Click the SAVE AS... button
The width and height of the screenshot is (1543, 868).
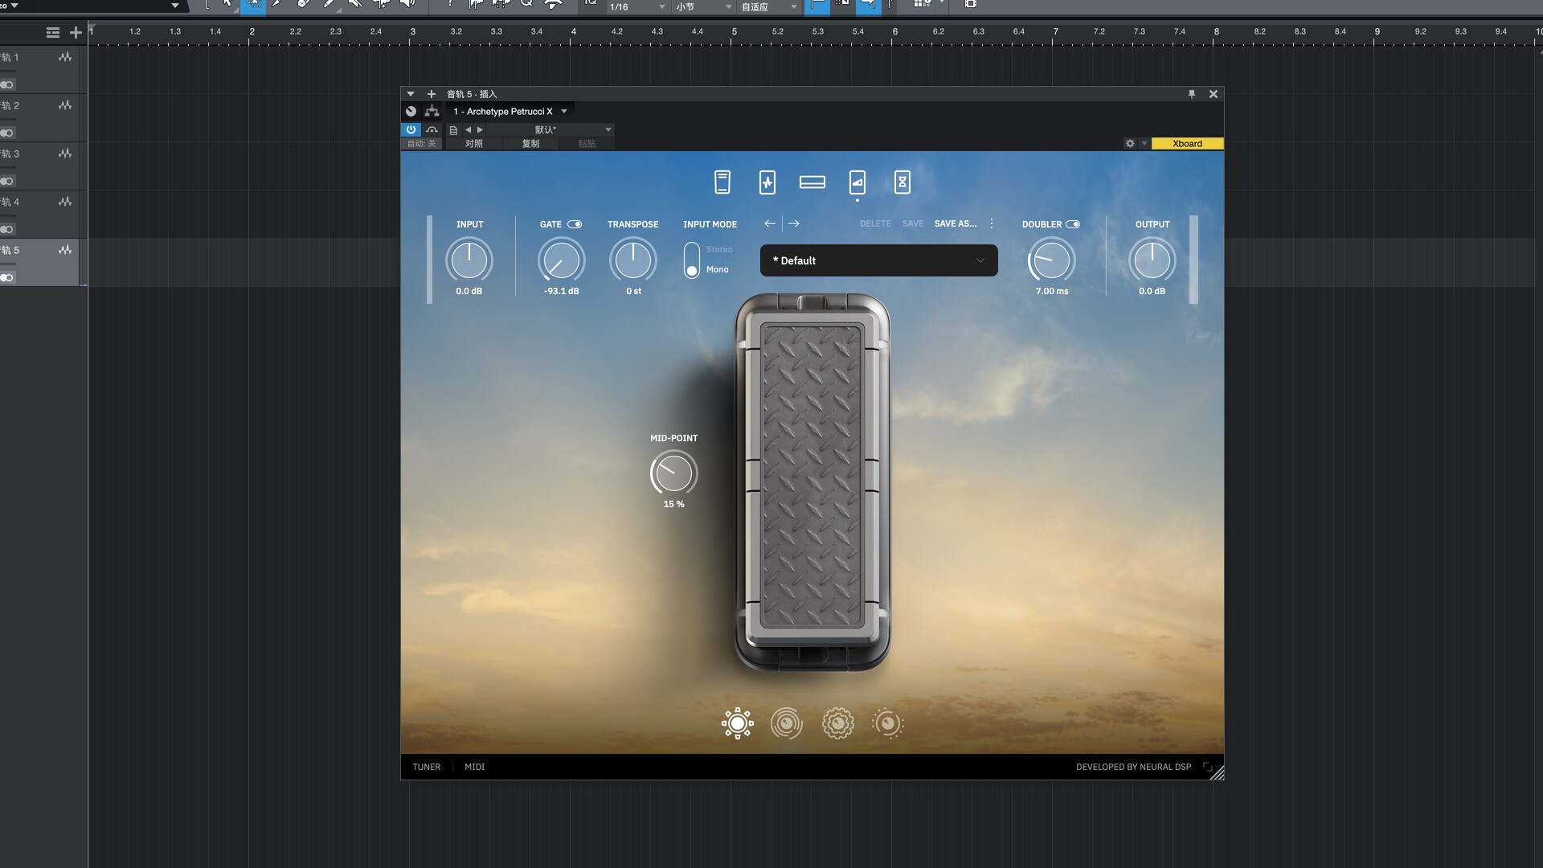[955, 223]
